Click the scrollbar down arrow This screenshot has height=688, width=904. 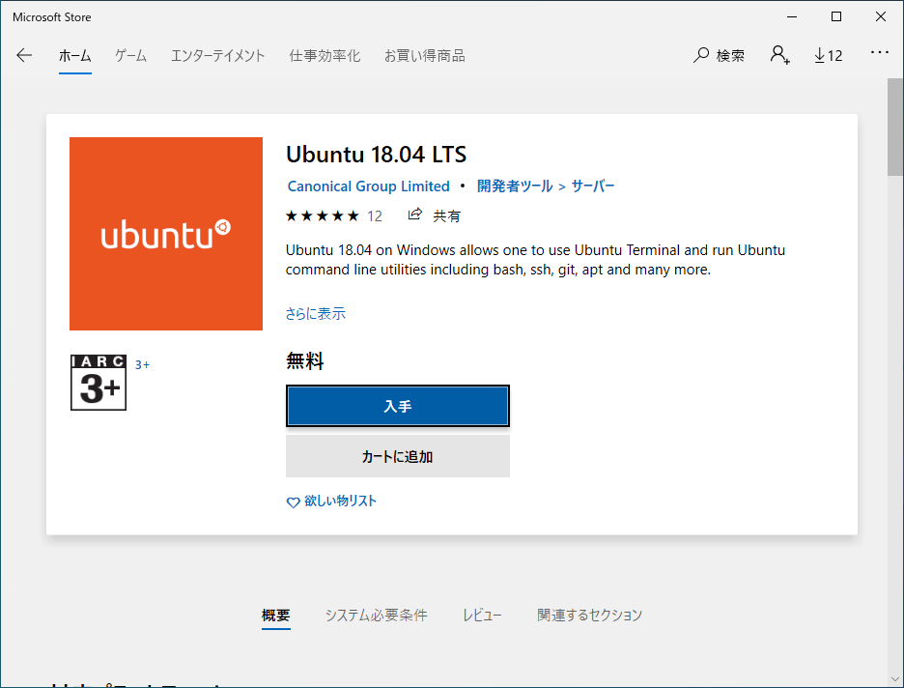[894, 679]
